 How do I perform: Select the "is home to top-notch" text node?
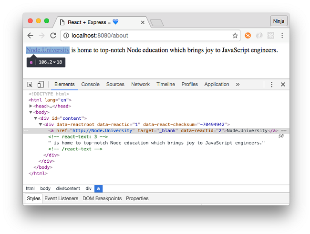pyautogui.click(x=156, y=143)
